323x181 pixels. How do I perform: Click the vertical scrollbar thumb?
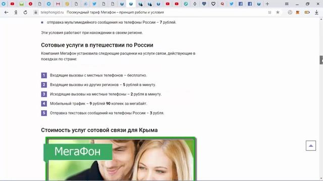tap(321, 60)
